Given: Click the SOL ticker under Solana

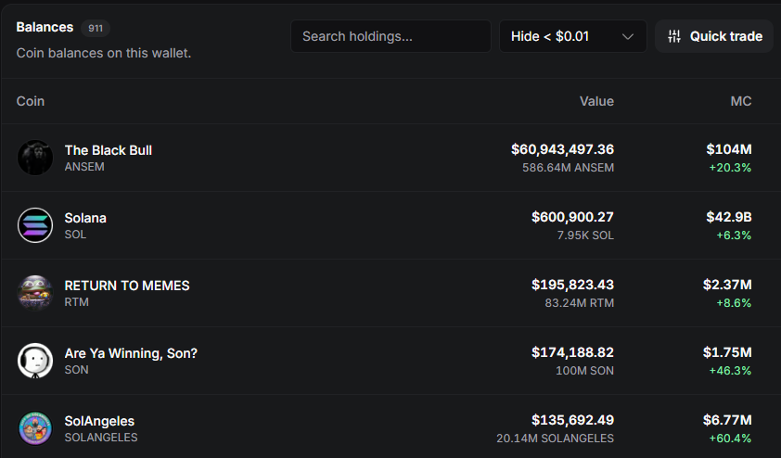Looking at the screenshot, I should [x=75, y=235].
